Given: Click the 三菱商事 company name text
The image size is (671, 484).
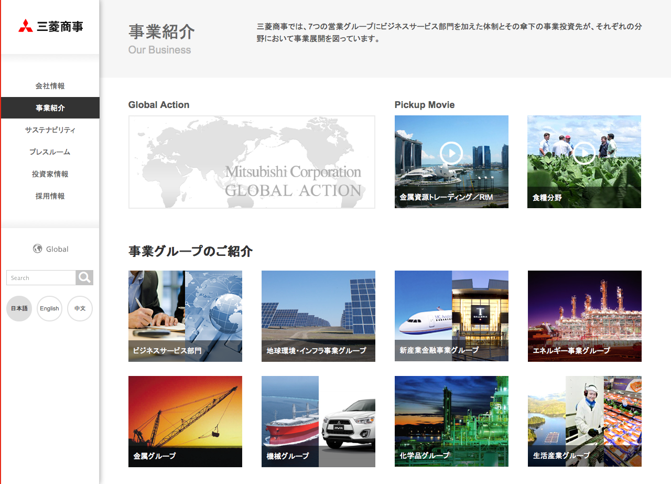Looking at the screenshot, I should (60, 26).
